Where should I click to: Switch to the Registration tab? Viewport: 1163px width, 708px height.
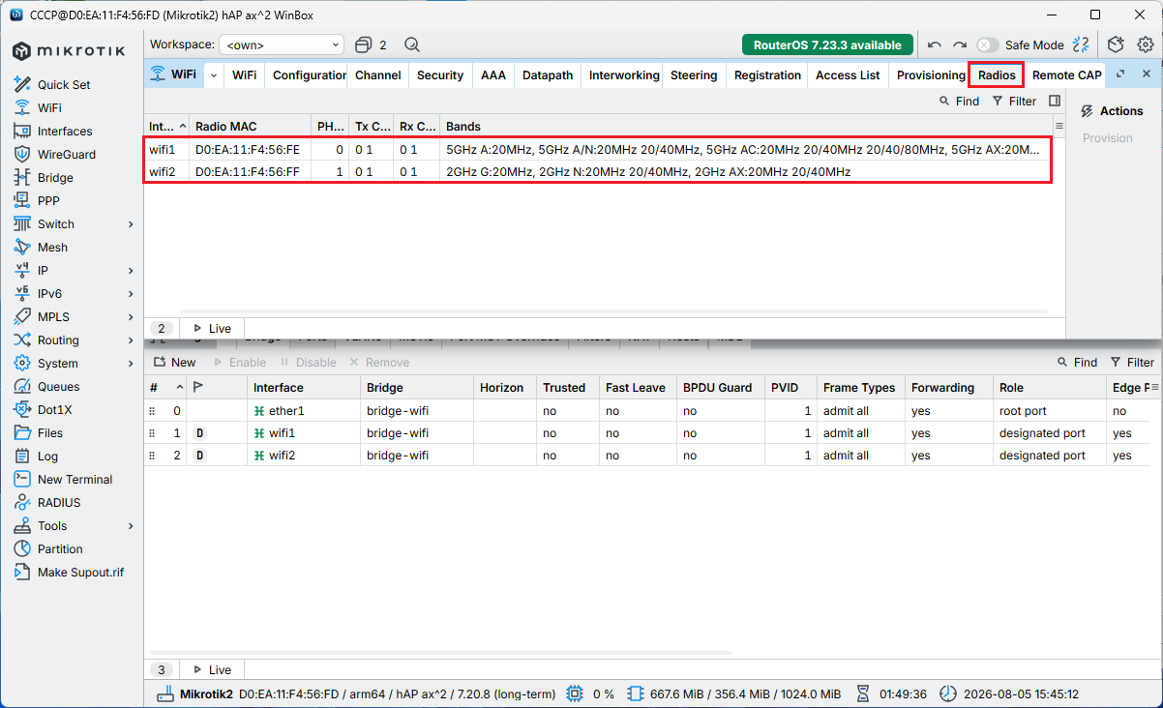767,74
